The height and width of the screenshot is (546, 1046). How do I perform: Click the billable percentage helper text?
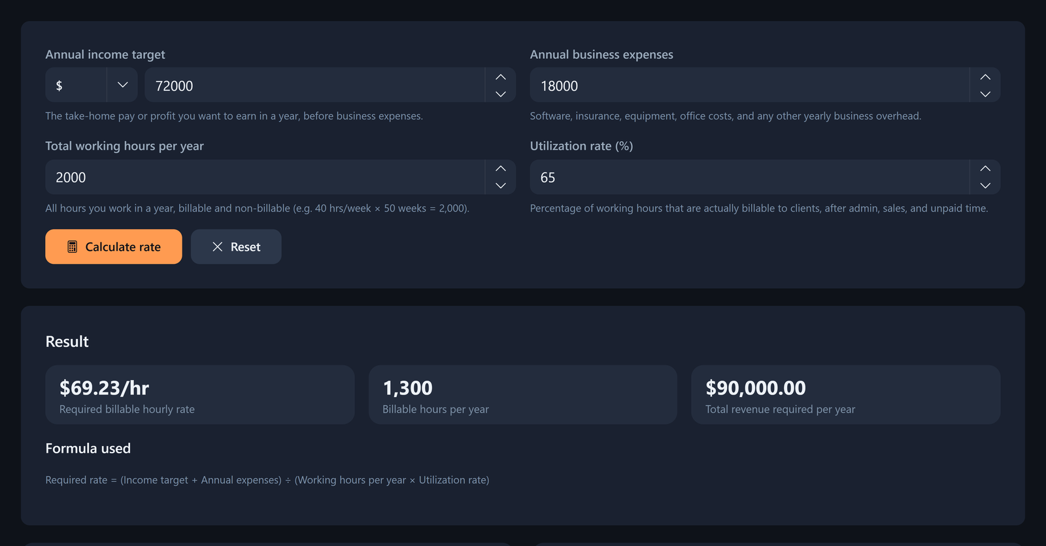point(759,208)
